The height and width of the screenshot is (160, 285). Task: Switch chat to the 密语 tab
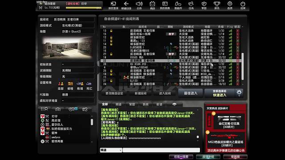159,104
